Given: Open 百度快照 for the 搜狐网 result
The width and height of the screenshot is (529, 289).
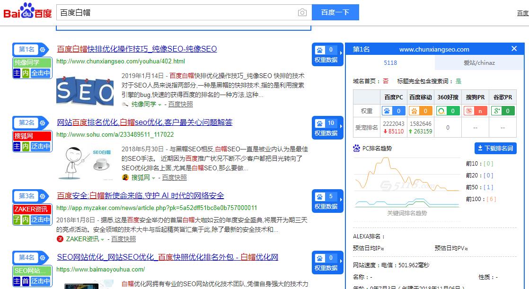Looking at the screenshot, I should tap(175, 177).
